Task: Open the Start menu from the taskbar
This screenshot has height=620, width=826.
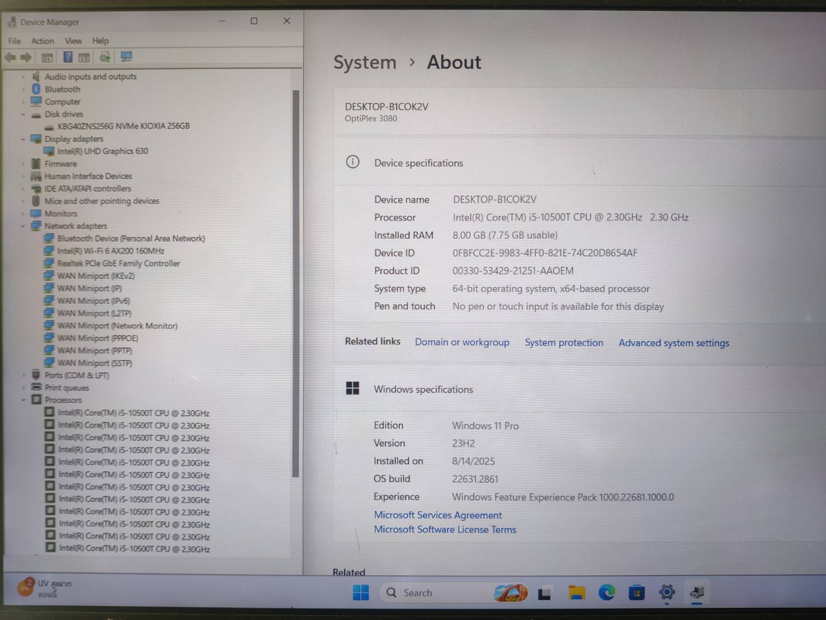Action: pyautogui.click(x=361, y=593)
